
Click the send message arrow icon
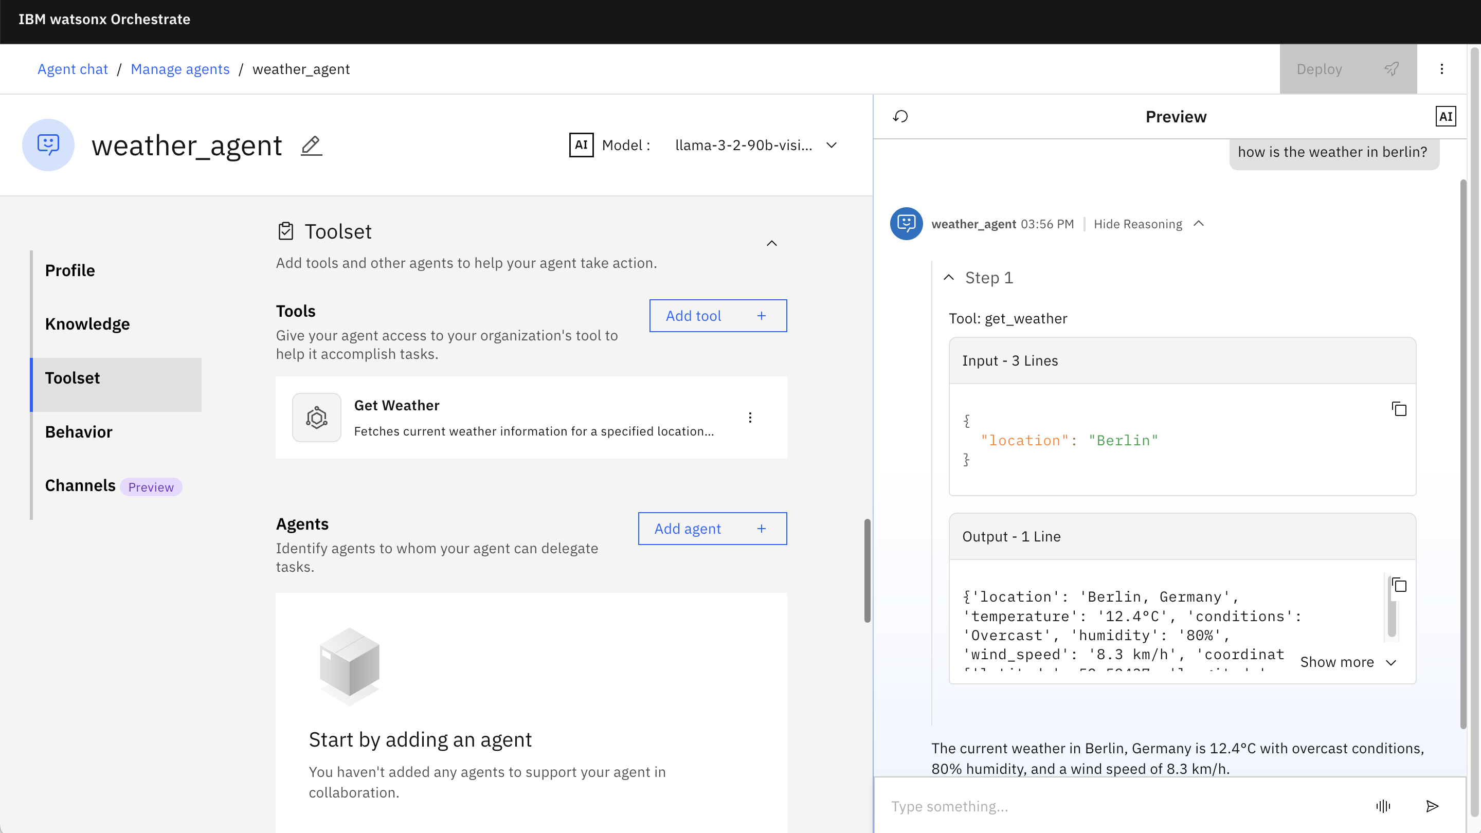[1432, 806]
